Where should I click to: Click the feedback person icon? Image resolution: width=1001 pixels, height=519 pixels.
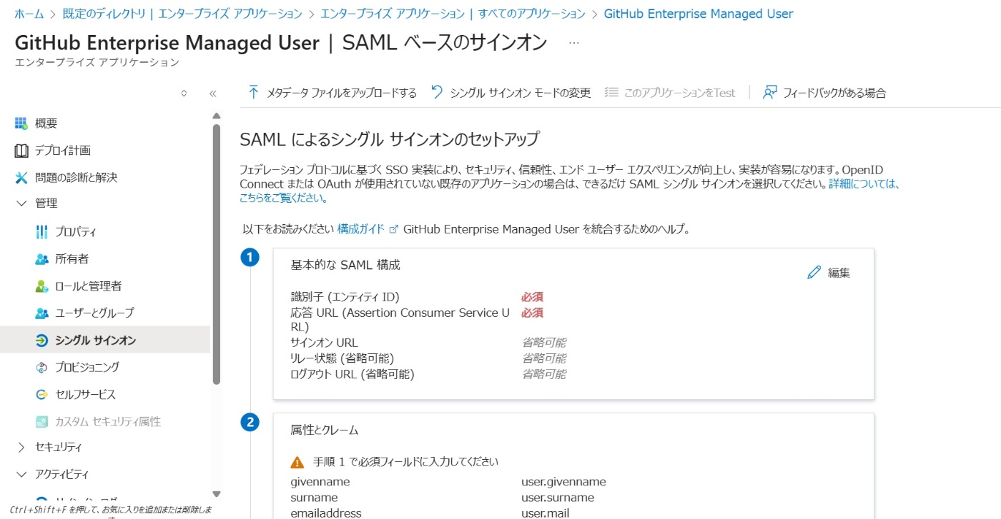coord(769,93)
